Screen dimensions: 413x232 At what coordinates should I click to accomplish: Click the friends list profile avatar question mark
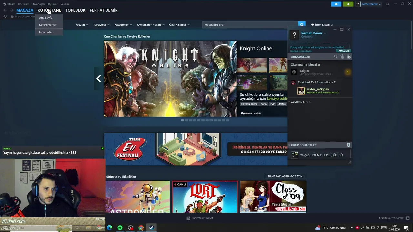pos(294,35)
